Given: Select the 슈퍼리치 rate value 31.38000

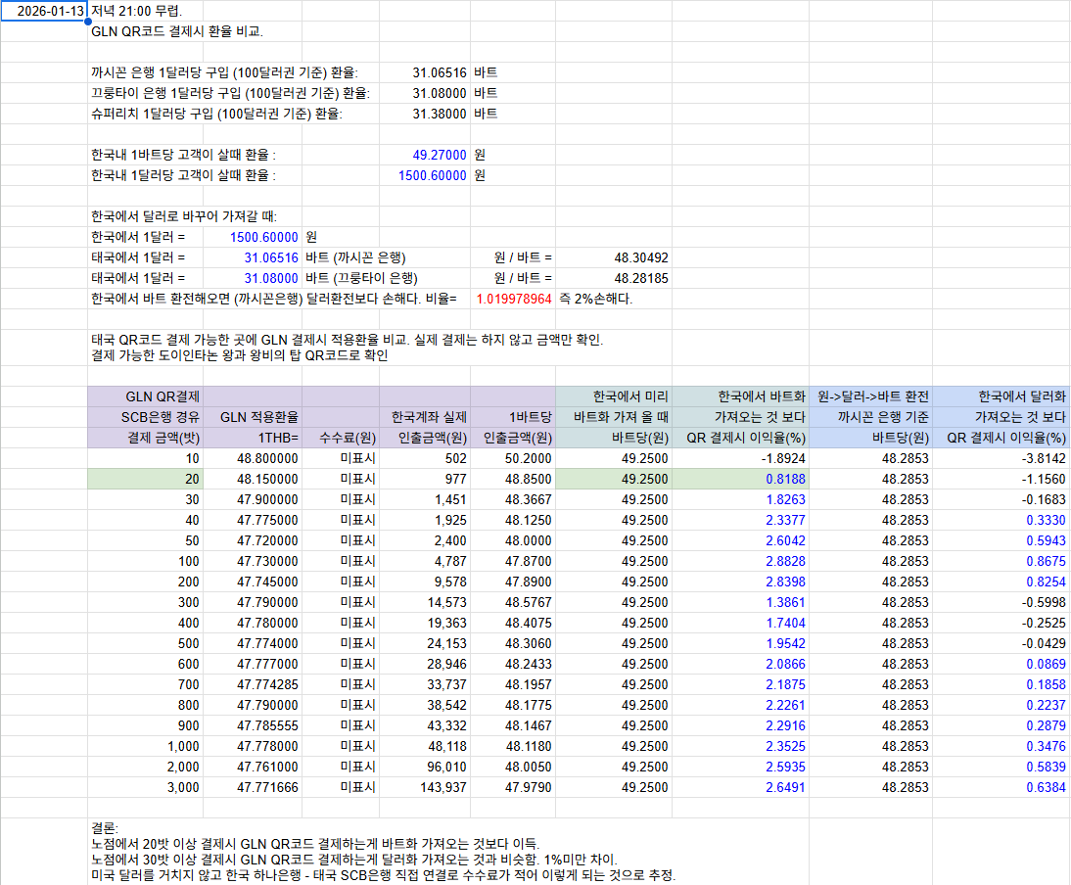Looking at the screenshot, I should [440, 114].
